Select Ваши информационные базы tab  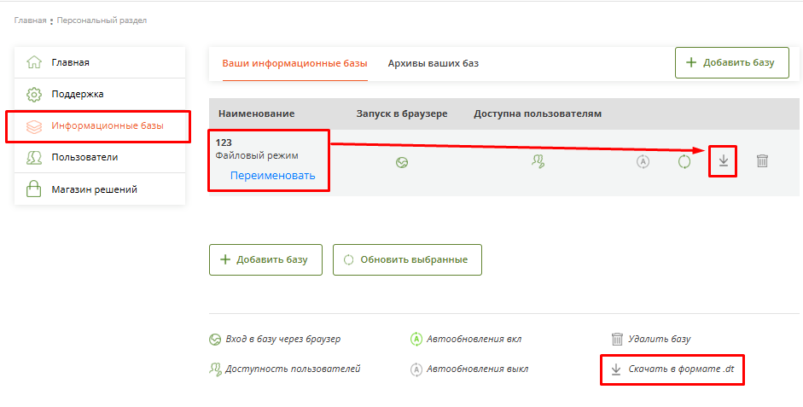pos(294,63)
